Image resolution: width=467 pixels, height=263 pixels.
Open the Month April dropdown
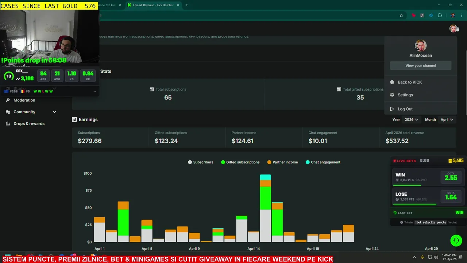coord(447,119)
